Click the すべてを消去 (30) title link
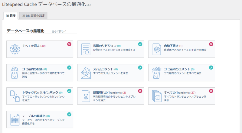Viewport: 242px width, 133px height. coord(34,46)
